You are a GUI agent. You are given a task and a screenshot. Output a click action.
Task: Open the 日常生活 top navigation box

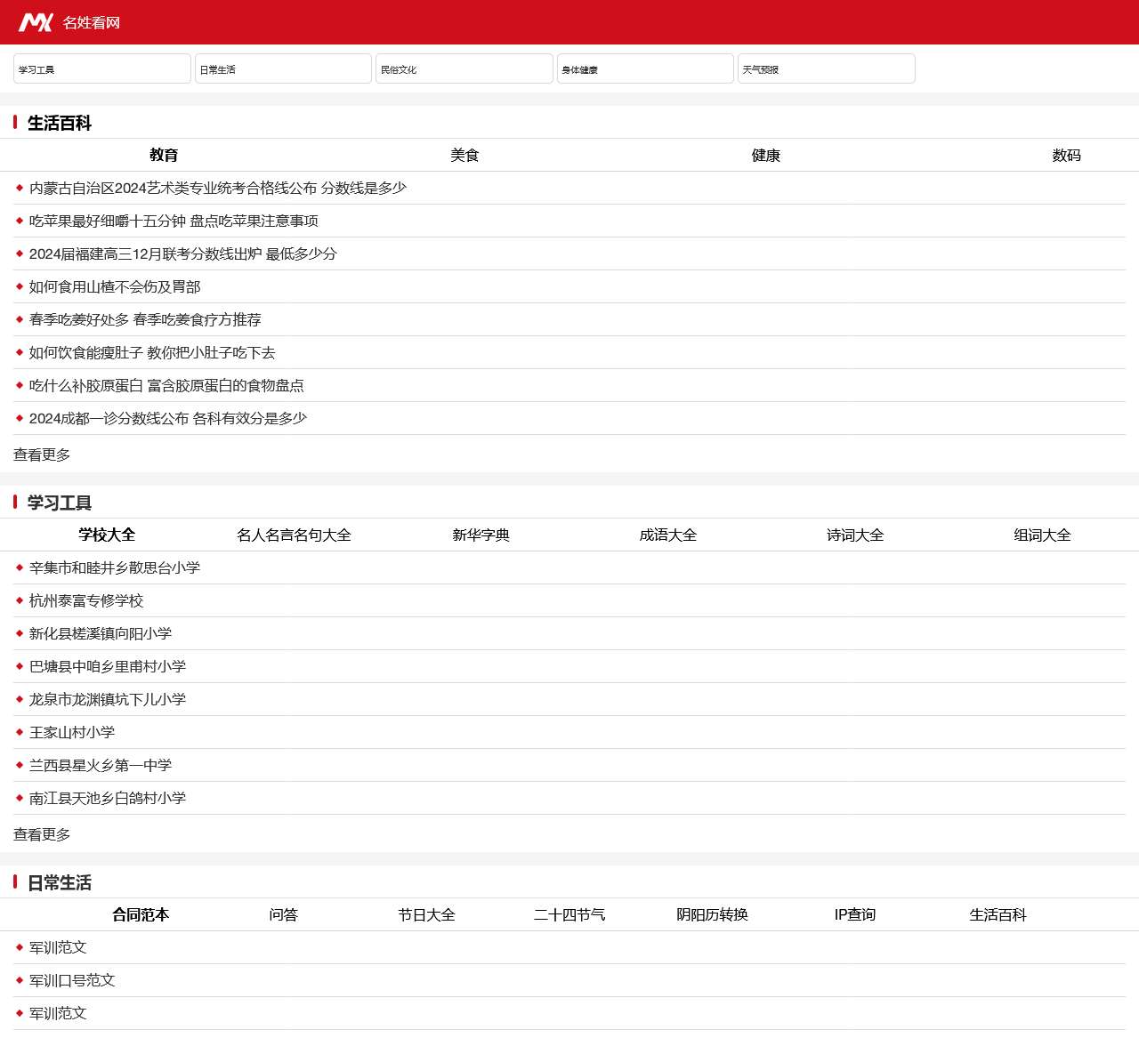[x=283, y=68]
